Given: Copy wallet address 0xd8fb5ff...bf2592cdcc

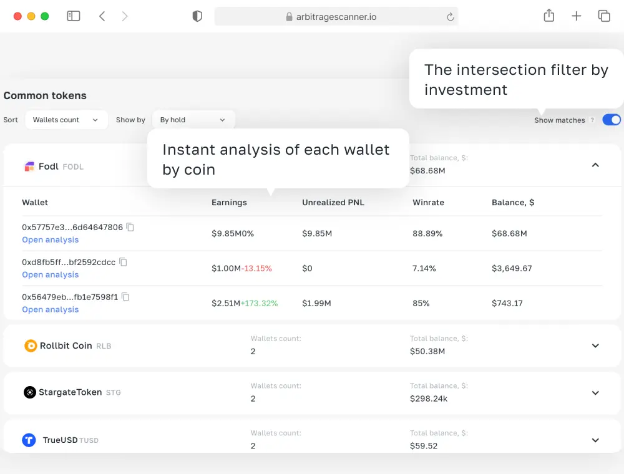Looking at the screenshot, I should 124,263.
